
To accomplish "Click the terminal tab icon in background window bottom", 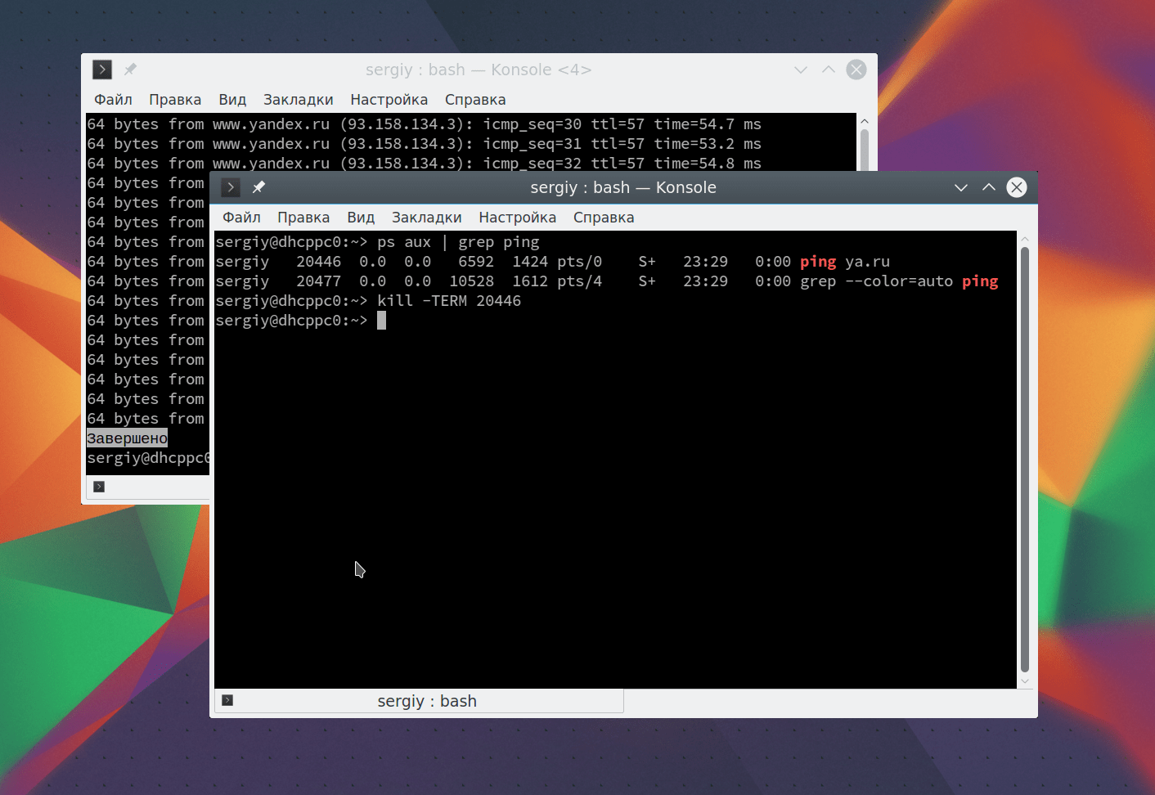I will (99, 487).
